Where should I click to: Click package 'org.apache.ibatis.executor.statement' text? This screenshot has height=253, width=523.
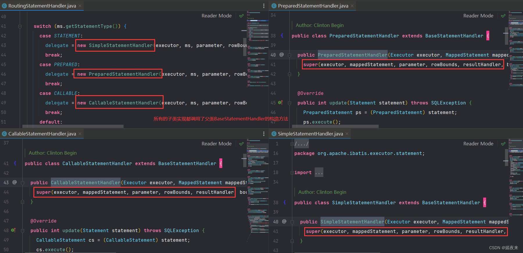tap(370, 153)
